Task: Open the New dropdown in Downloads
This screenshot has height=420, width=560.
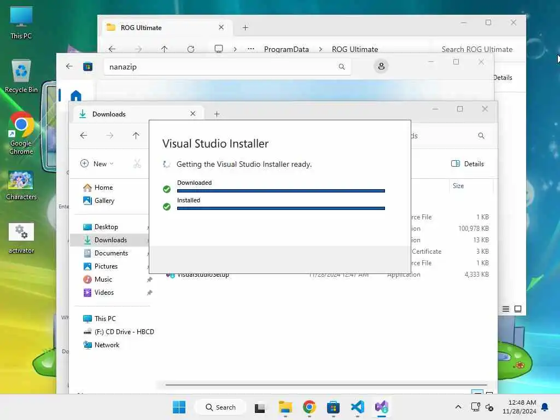Action: 97,164
